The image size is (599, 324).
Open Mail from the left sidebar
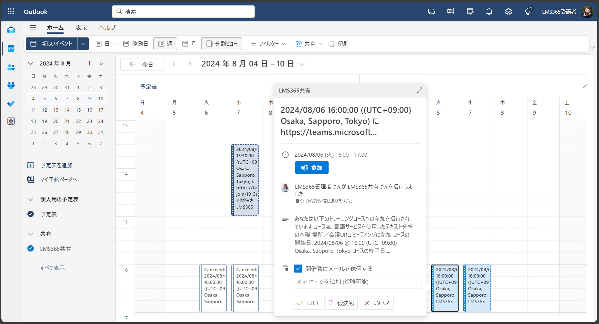click(x=11, y=30)
